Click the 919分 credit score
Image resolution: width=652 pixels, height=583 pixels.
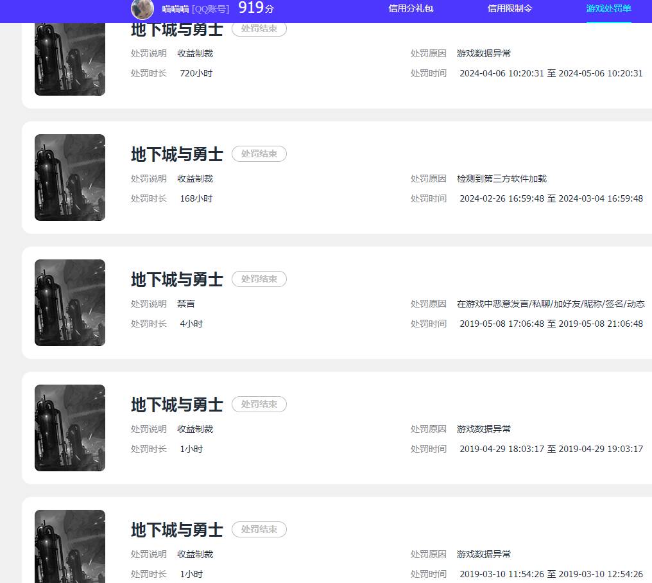coord(255,8)
